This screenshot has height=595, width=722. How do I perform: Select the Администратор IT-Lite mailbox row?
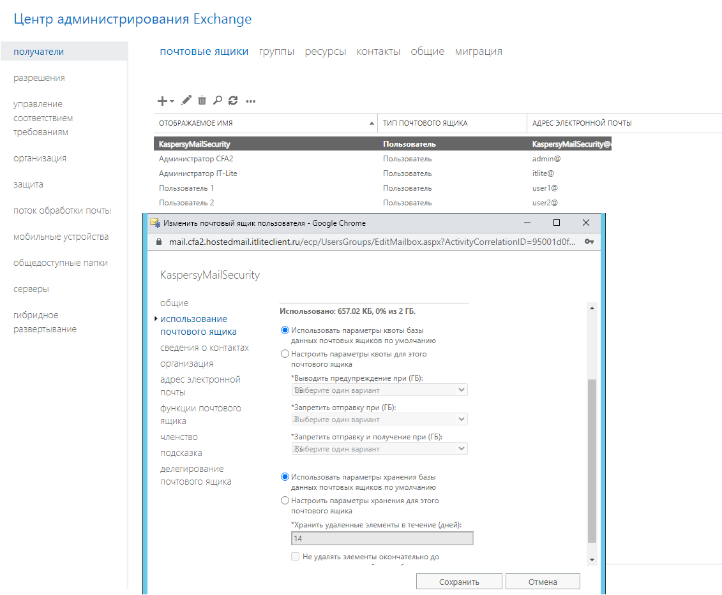coord(382,173)
